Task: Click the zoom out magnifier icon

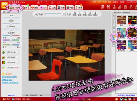Action: click(x=41, y=14)
